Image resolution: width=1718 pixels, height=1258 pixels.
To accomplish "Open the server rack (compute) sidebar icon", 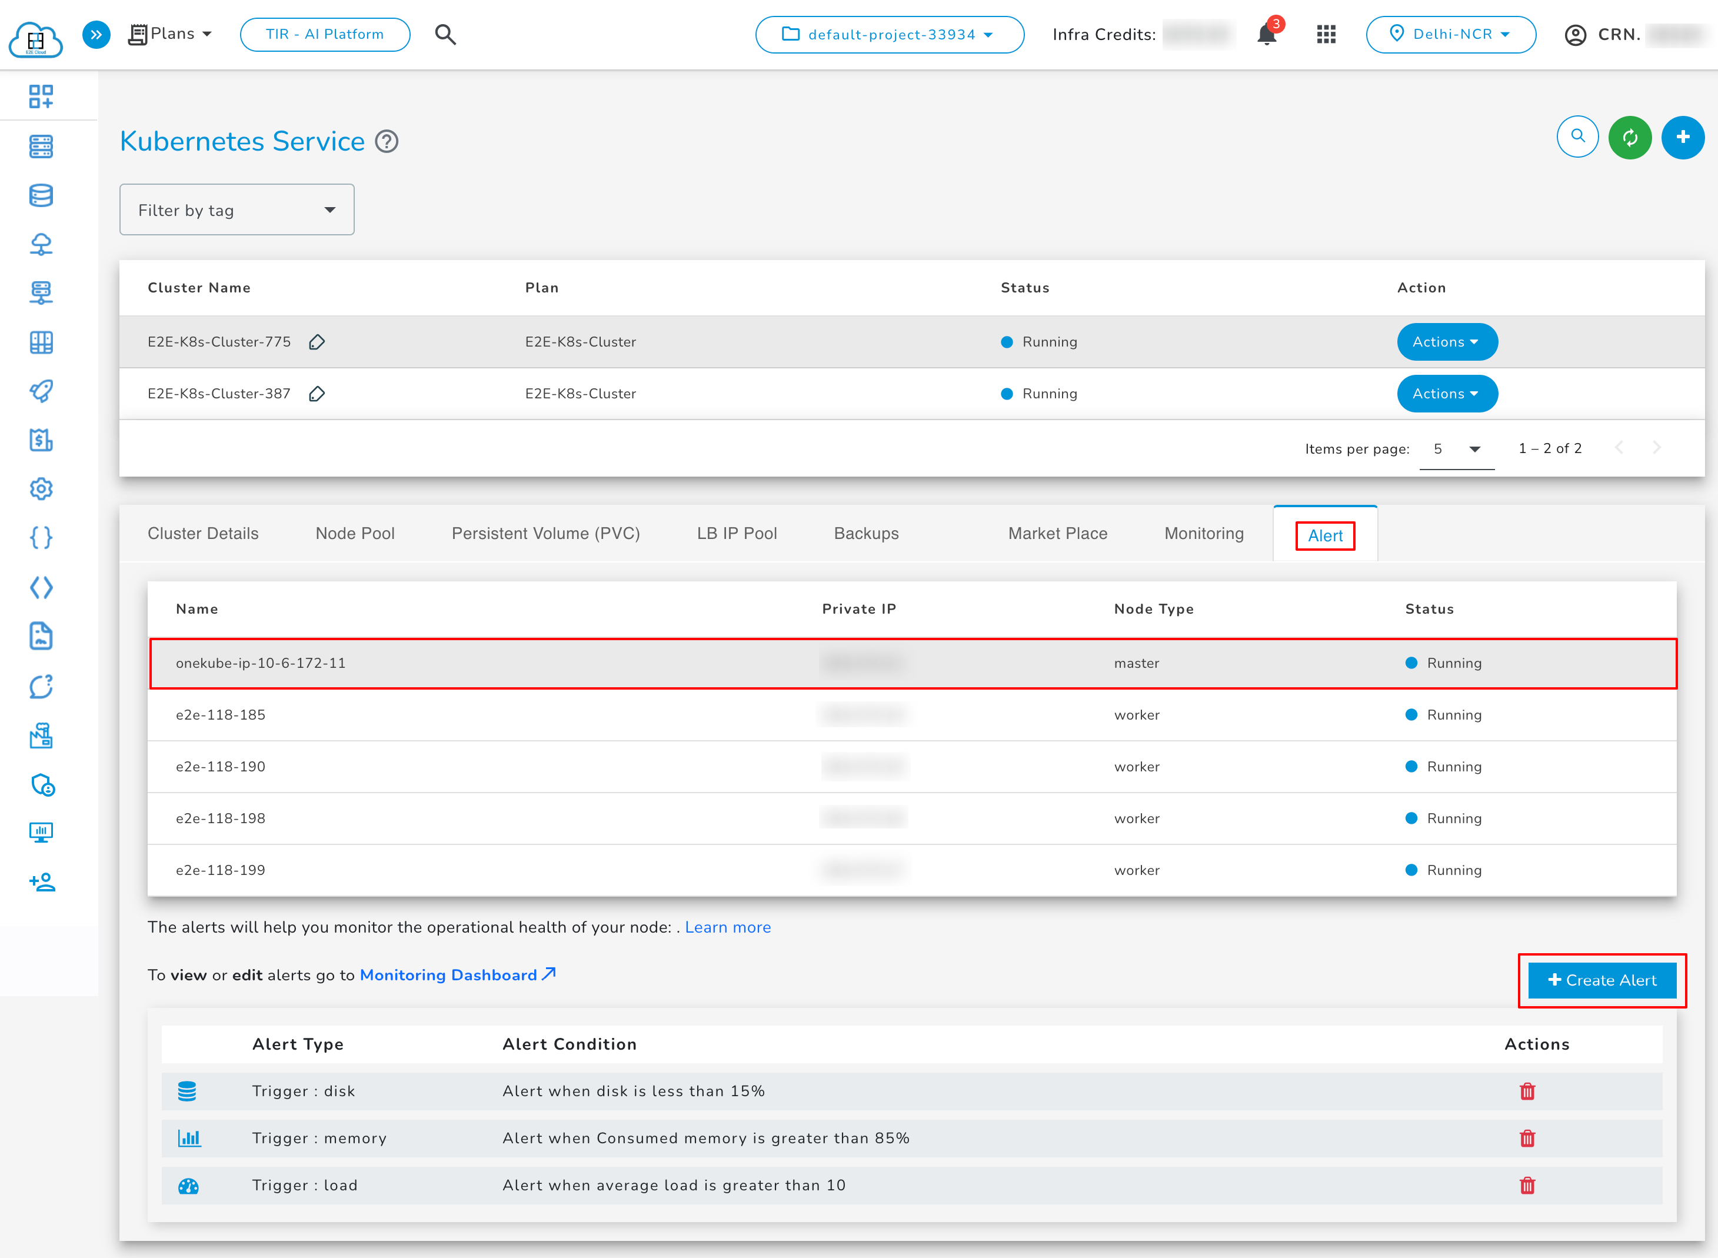I will tap(41, 146).
